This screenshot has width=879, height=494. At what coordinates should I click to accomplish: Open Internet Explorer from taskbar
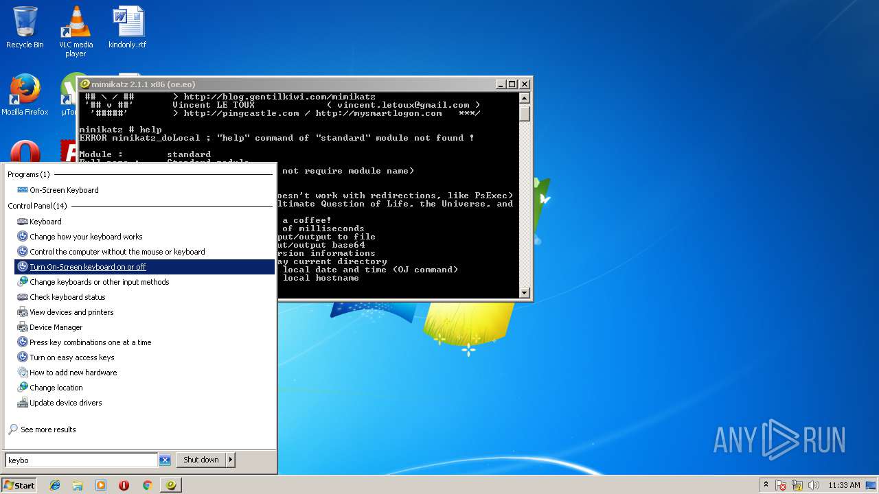(x=55, y=485)
